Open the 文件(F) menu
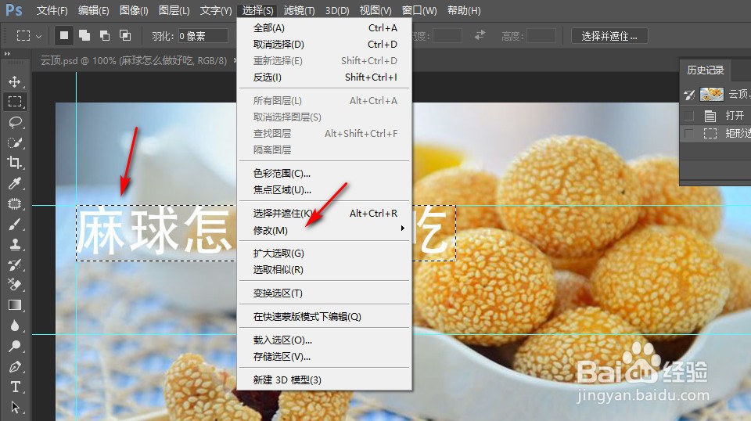The height and width of the screenshot is (421, 751). point(52,10)
